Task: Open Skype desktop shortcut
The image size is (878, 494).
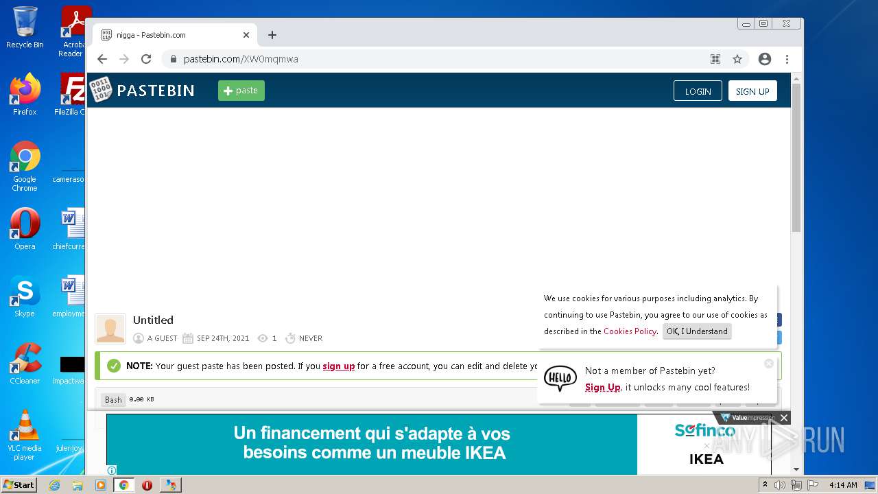Action: click(25, 296)
